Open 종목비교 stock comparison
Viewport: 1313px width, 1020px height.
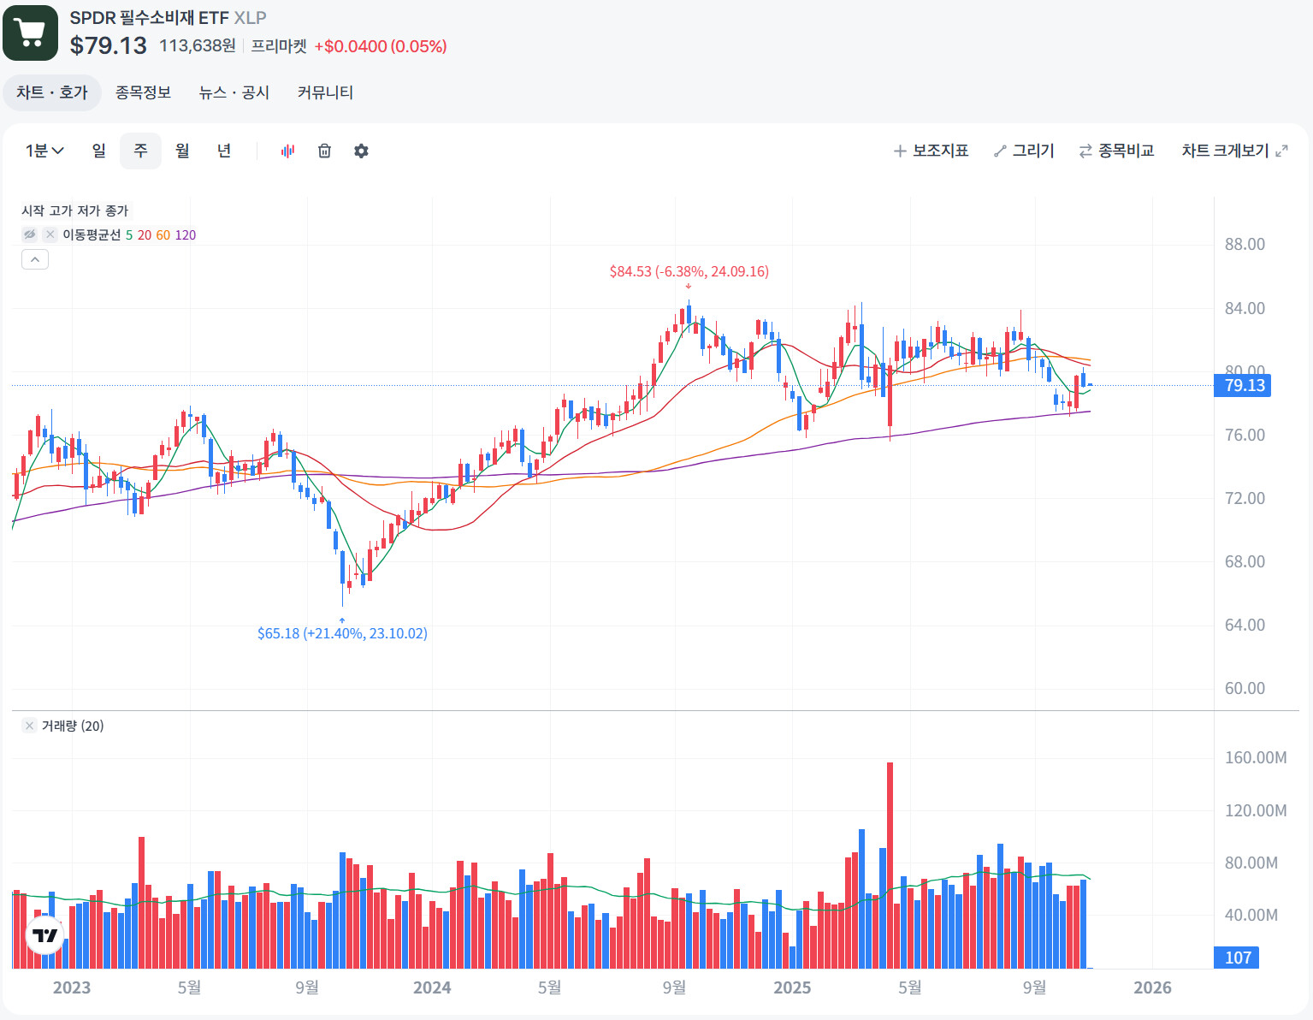(1116, 151)
